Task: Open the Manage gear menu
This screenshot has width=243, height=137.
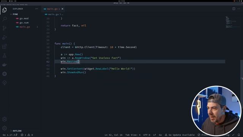Action: 4,128
